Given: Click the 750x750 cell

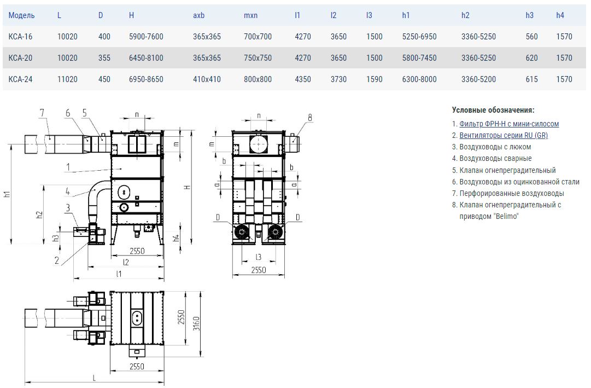Looking at the screenshot, I should [x=258, y=58].
